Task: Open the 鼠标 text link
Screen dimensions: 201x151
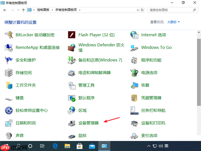Action: 82,136
